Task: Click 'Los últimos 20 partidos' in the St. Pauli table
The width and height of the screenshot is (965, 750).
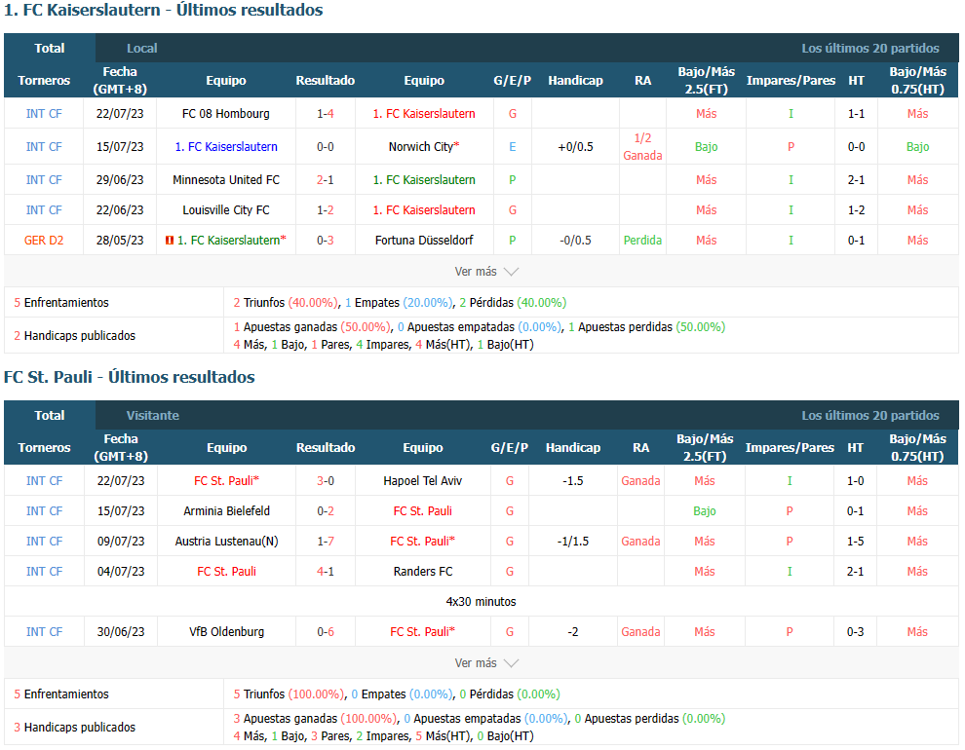Action: point(870,415)
